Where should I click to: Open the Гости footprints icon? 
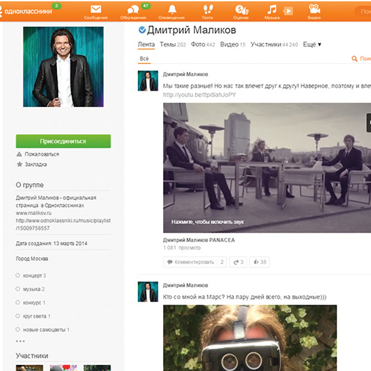point(208,9)
